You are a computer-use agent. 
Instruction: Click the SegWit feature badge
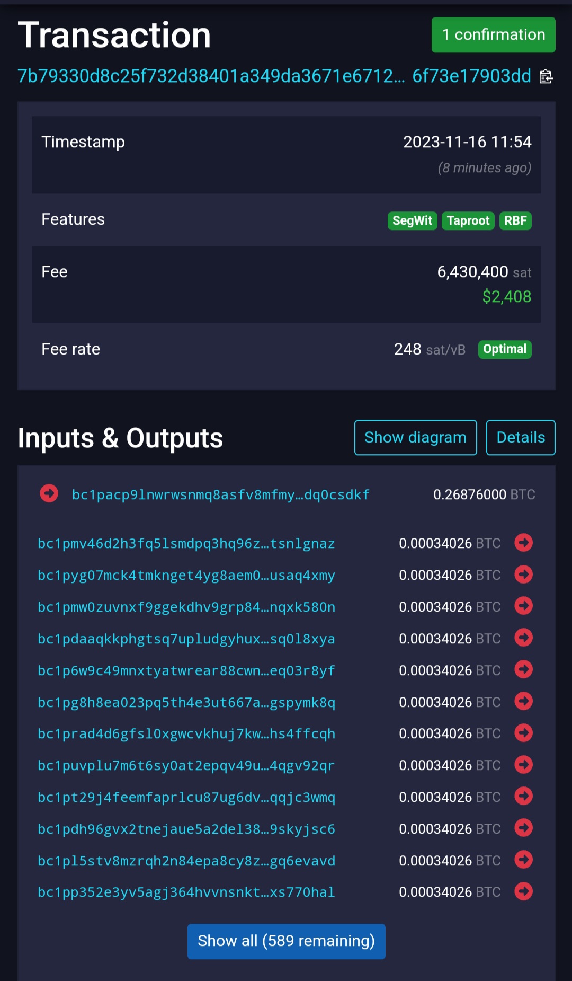(412, 220)
